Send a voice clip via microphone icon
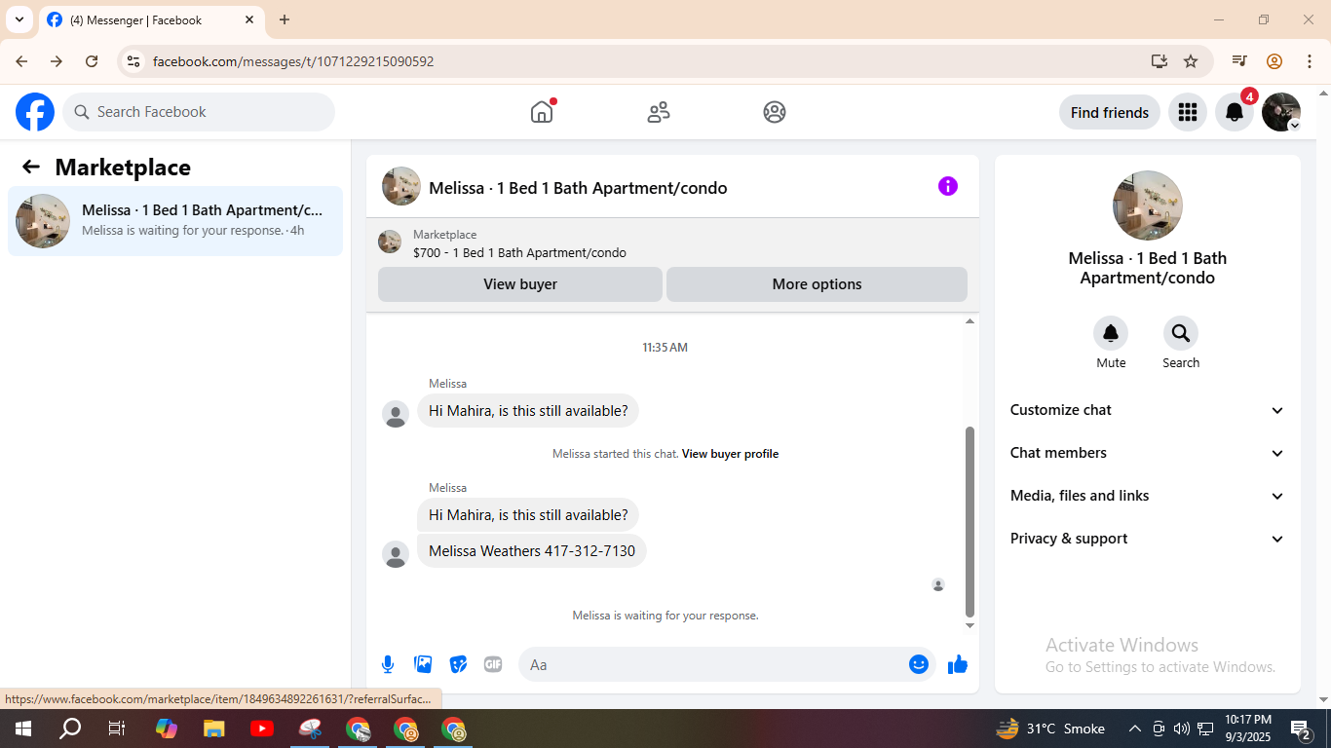The height and width of the screenshot is (748, 1331). (388, 664)
